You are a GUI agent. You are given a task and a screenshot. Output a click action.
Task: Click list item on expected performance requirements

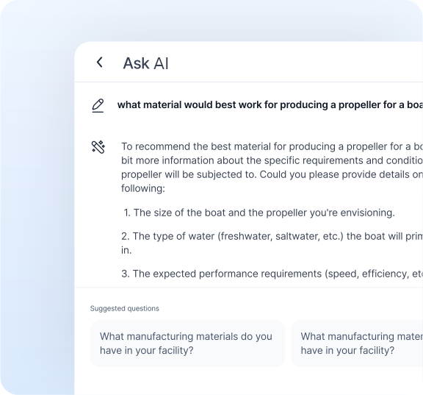(272, 274)
